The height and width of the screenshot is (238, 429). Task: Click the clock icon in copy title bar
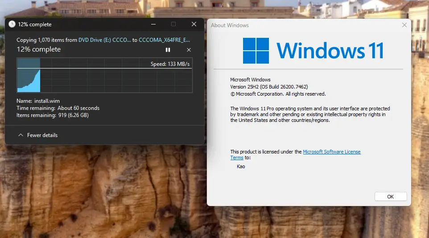(12, 24)
